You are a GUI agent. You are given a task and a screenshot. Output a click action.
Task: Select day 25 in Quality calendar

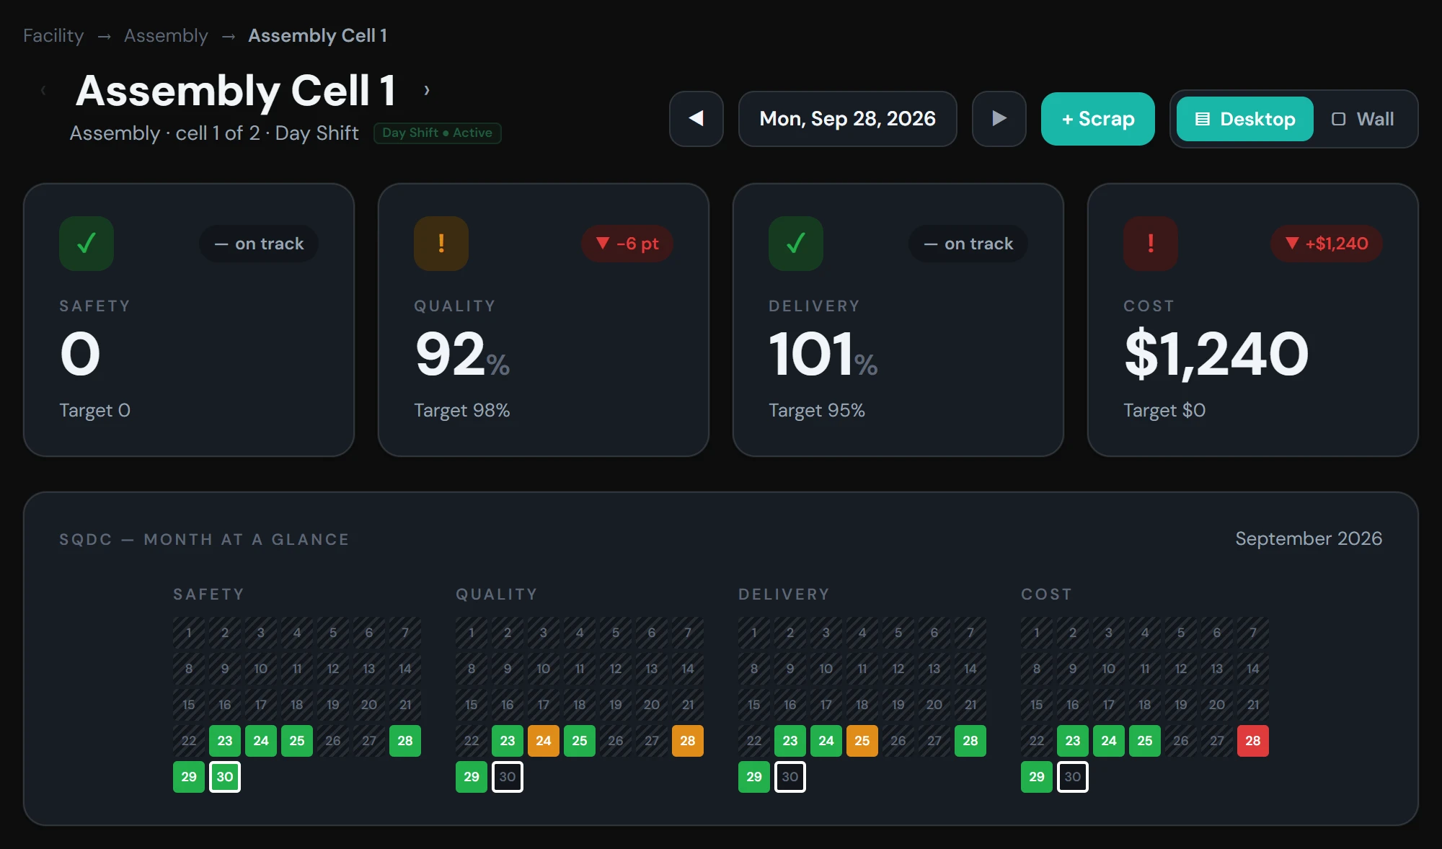point(580,741)
